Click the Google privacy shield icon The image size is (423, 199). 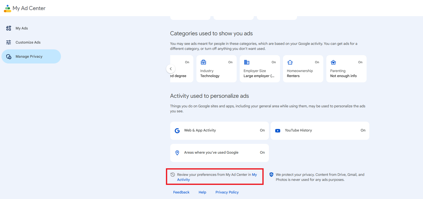(x=271, y=175)
